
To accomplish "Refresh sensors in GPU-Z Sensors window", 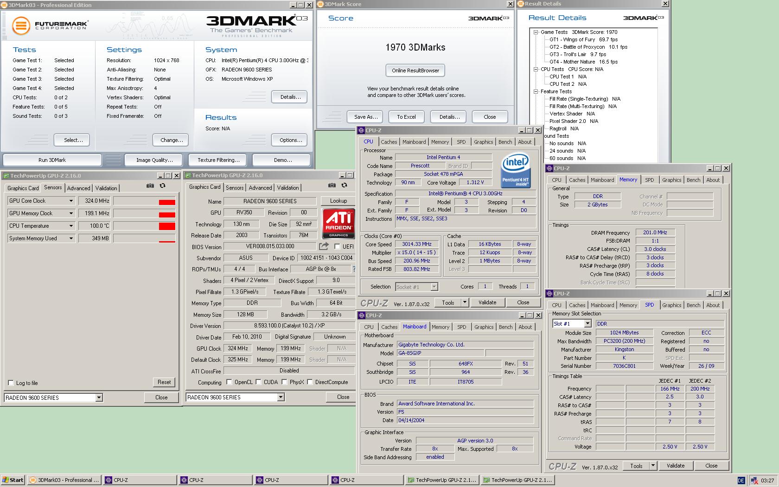I will 163,186.
